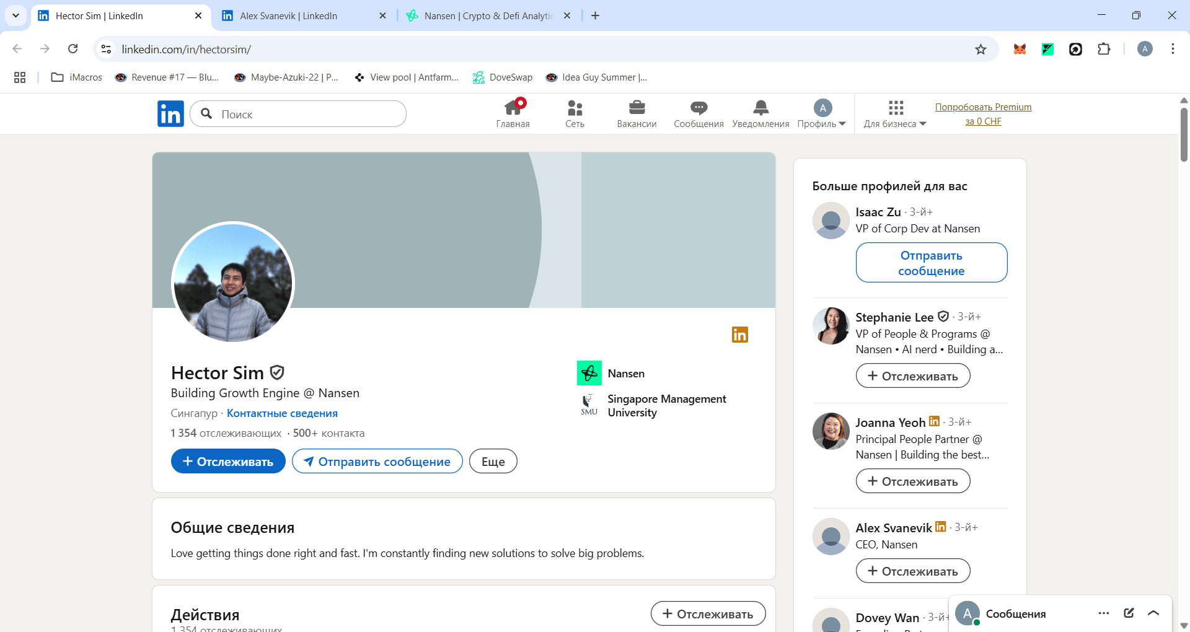This screenshot has width=1190, height=632.
Task: Focus the Поиск search field
Action: pos(298,114)
